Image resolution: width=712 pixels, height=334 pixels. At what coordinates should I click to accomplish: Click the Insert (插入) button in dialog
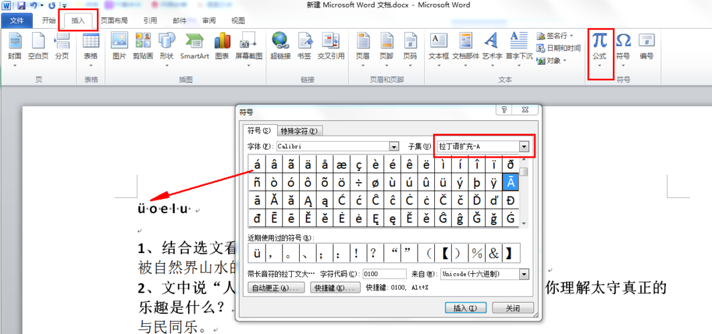[x=466, y=308]
